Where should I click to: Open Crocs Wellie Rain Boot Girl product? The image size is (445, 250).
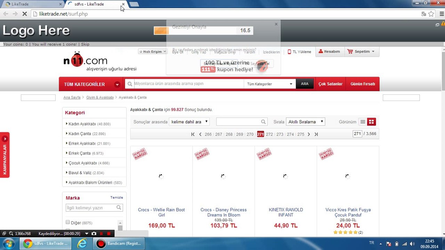(x=161, y=212)
